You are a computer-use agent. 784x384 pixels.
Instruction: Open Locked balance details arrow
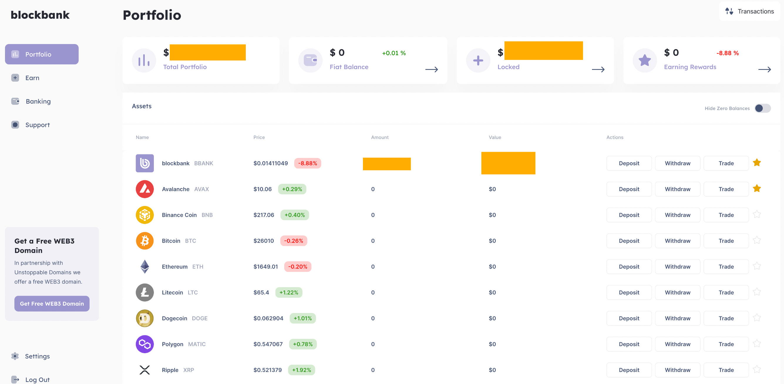click(x=599, y=69)
